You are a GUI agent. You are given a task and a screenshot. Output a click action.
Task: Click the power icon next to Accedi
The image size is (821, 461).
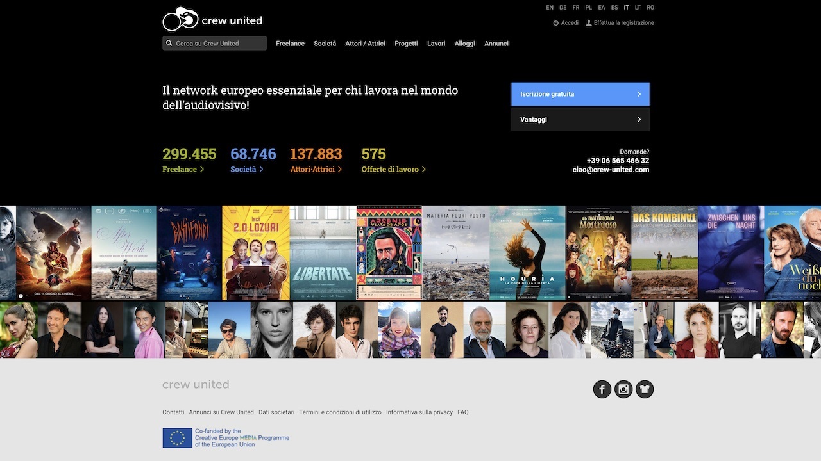coord(555,22)
